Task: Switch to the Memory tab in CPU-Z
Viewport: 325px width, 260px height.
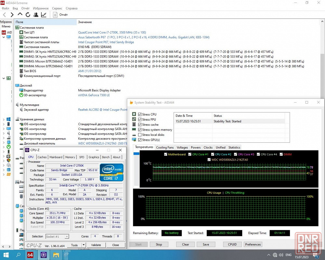Action: point(70,157)
